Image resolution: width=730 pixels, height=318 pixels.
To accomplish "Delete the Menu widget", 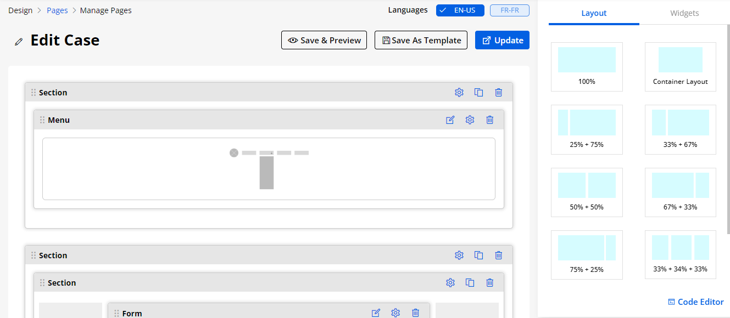I will point(489,120).
